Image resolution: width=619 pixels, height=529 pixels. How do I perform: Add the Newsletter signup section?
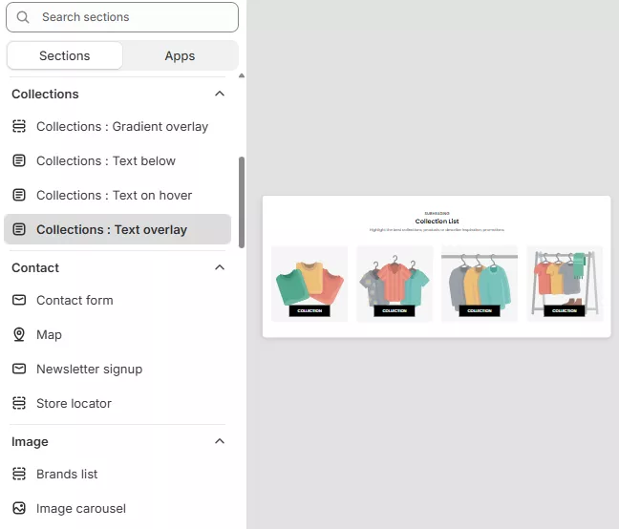(x=89, y=369)
